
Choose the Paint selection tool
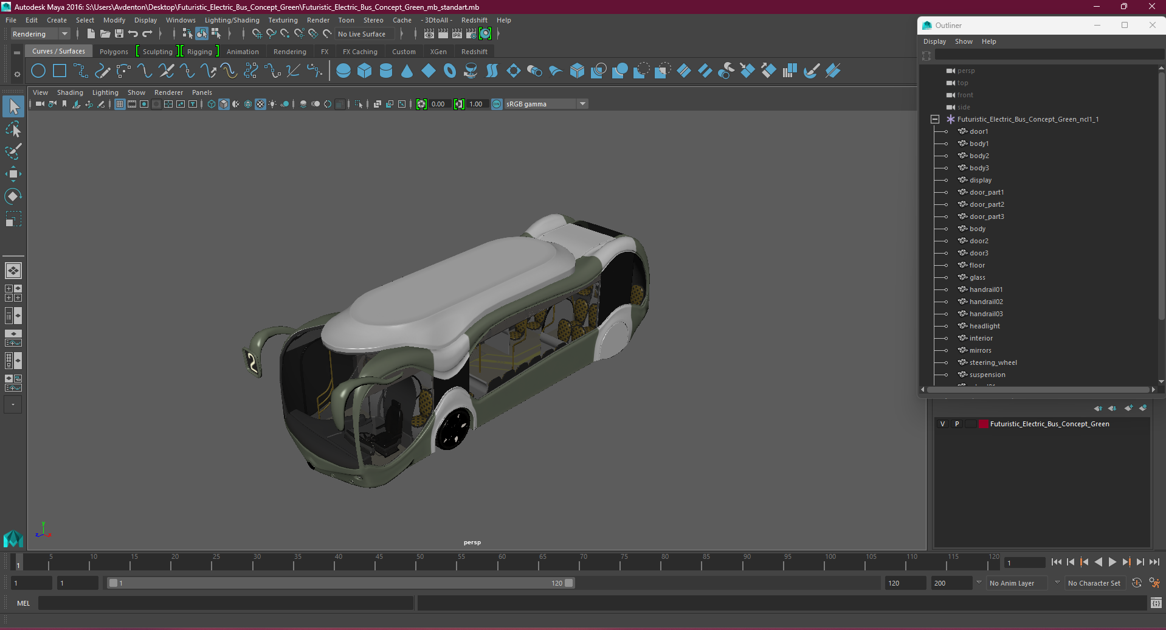13,151
